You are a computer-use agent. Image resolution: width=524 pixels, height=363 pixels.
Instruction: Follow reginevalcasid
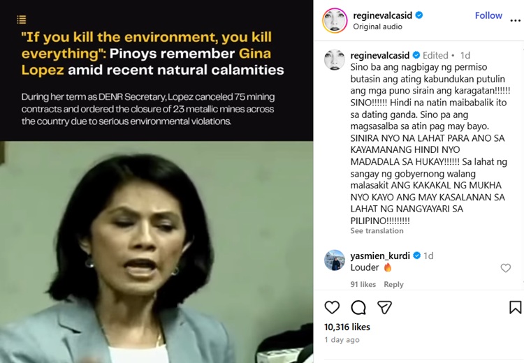point(488,15)
